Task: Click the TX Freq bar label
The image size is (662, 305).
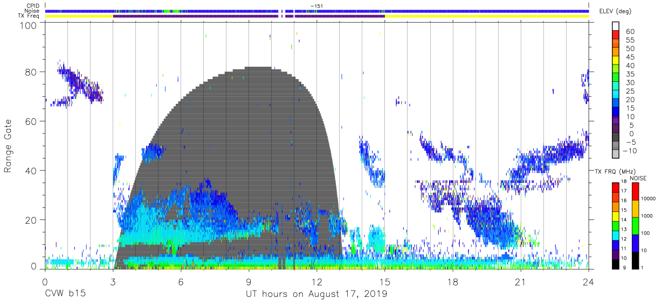Action: pos(29,16)
